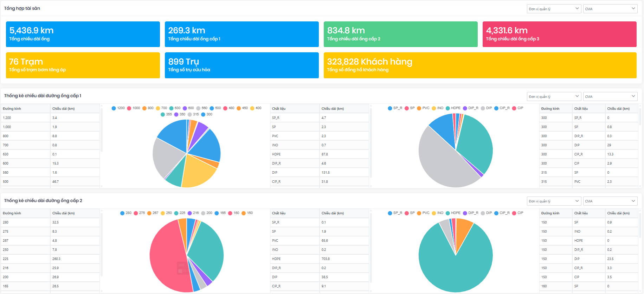644x294 pixels.
Task: Click the 5,436.9 km total pipe length card
Action: tap(83, 34)
